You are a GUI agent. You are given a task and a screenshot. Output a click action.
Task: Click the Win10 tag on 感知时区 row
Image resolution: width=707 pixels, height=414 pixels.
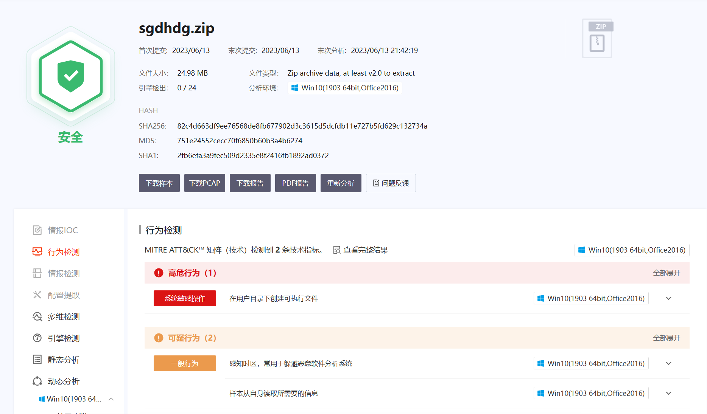tap(591, 363)
